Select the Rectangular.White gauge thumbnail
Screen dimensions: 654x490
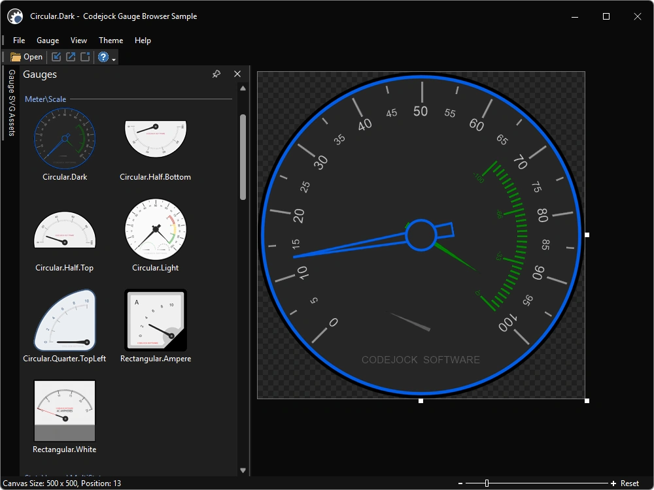point(65,411)
